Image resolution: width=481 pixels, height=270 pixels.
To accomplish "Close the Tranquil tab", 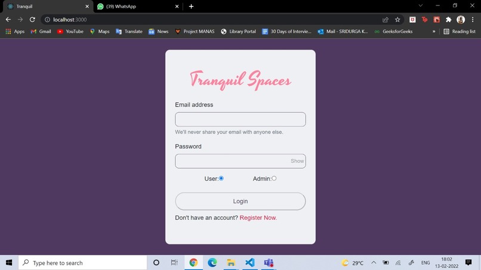I will pyautogui.click(x=87, y=7).
